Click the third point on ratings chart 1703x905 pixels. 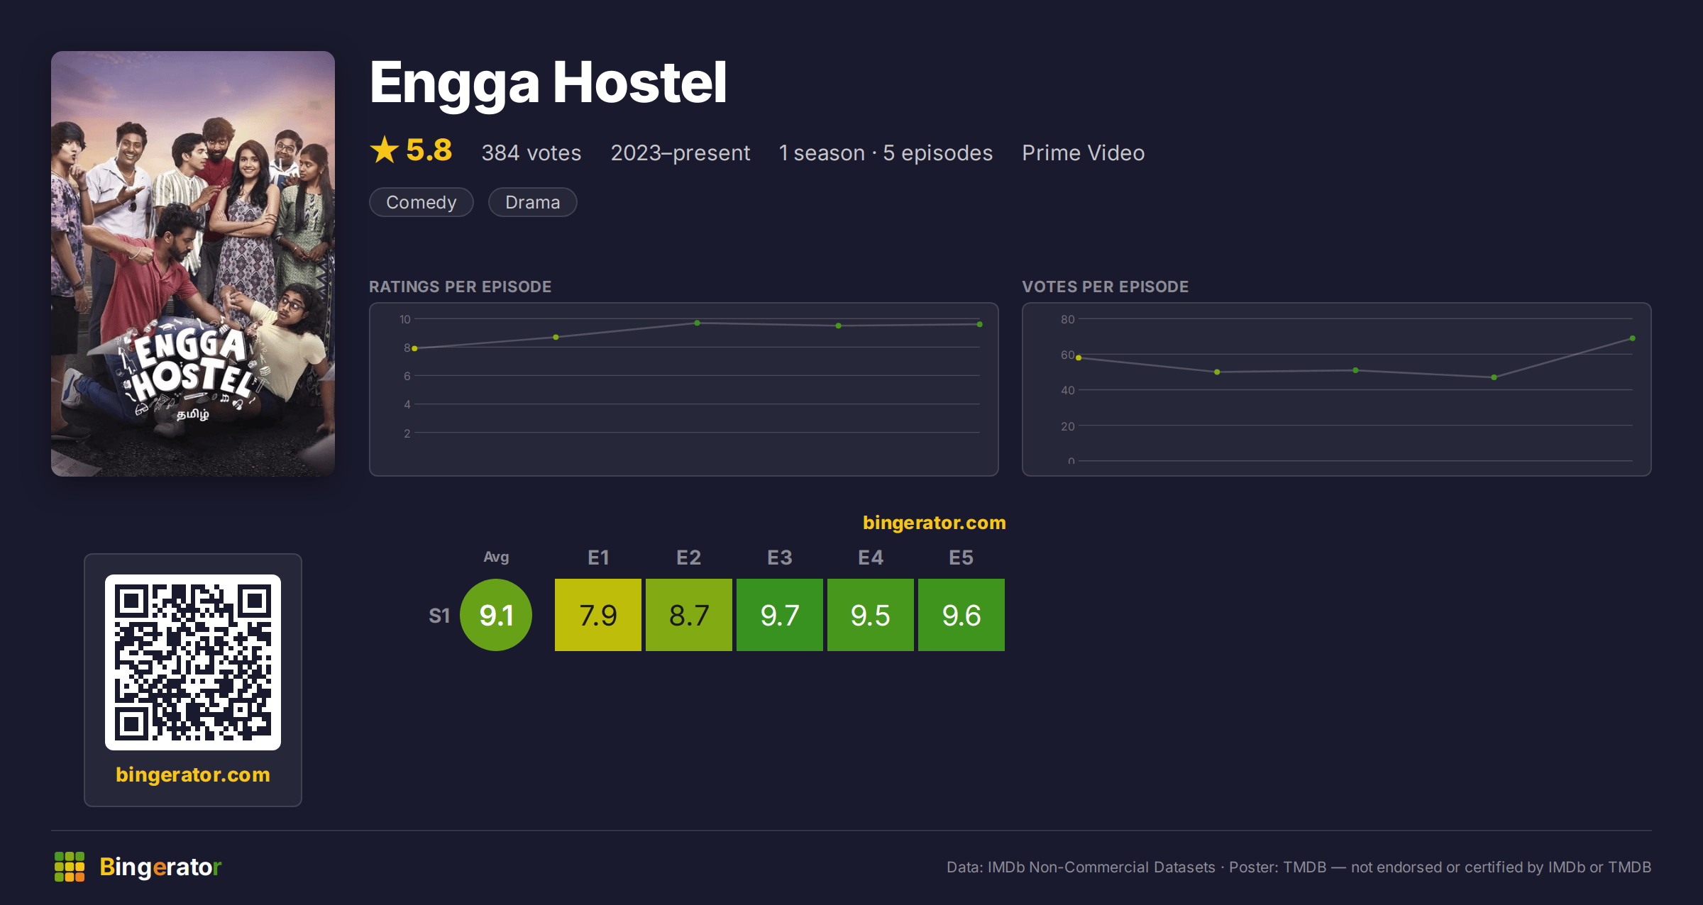click(x=698, y=323)
